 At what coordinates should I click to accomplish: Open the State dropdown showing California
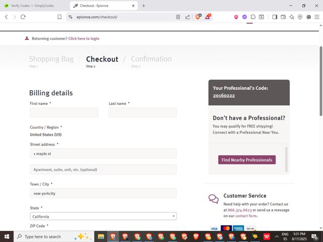pos(103,216)
